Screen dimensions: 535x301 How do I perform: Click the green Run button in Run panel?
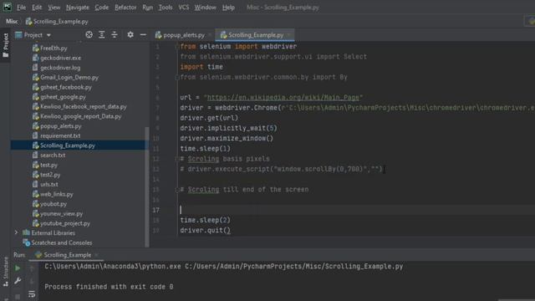(18, 268)
